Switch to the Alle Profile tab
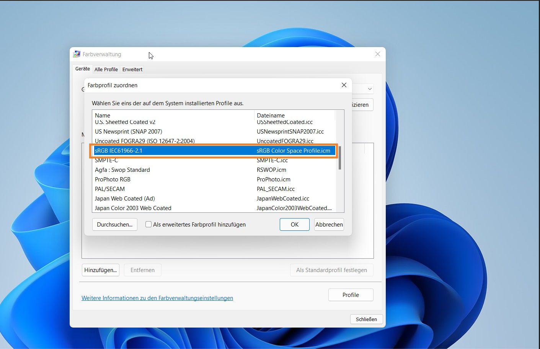 106,69
